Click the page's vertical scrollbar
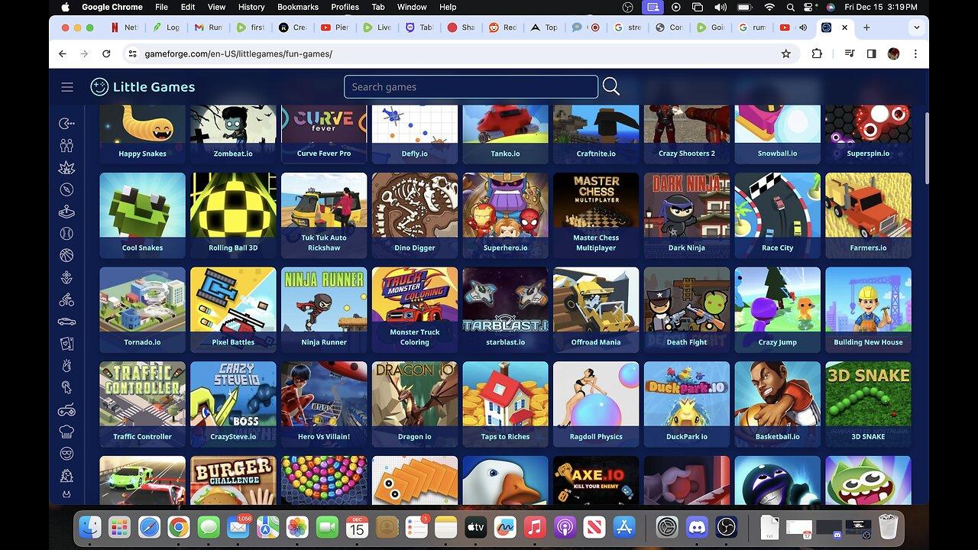Screen dimensions: 978x550 click(927, 149)
